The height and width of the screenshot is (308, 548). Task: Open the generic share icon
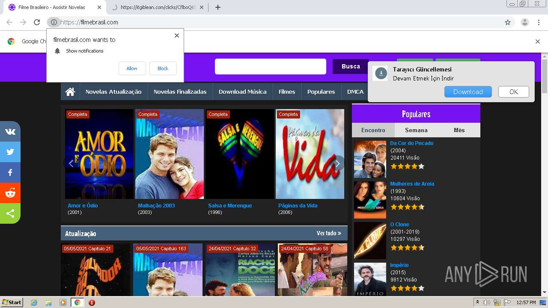point(10,213)
